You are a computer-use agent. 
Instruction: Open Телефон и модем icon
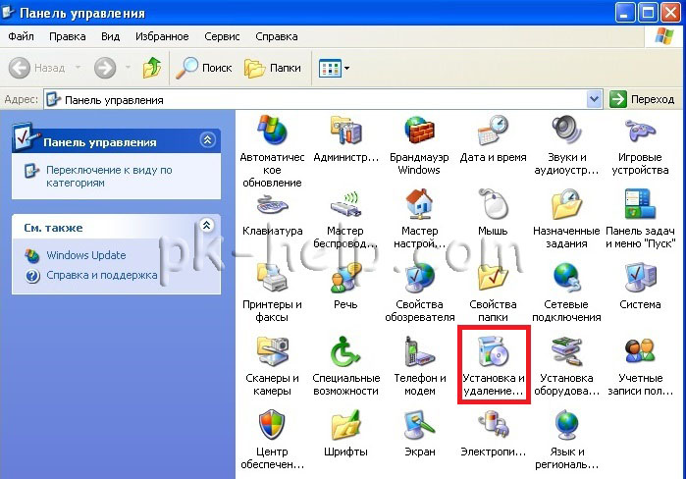pos(419,350)
